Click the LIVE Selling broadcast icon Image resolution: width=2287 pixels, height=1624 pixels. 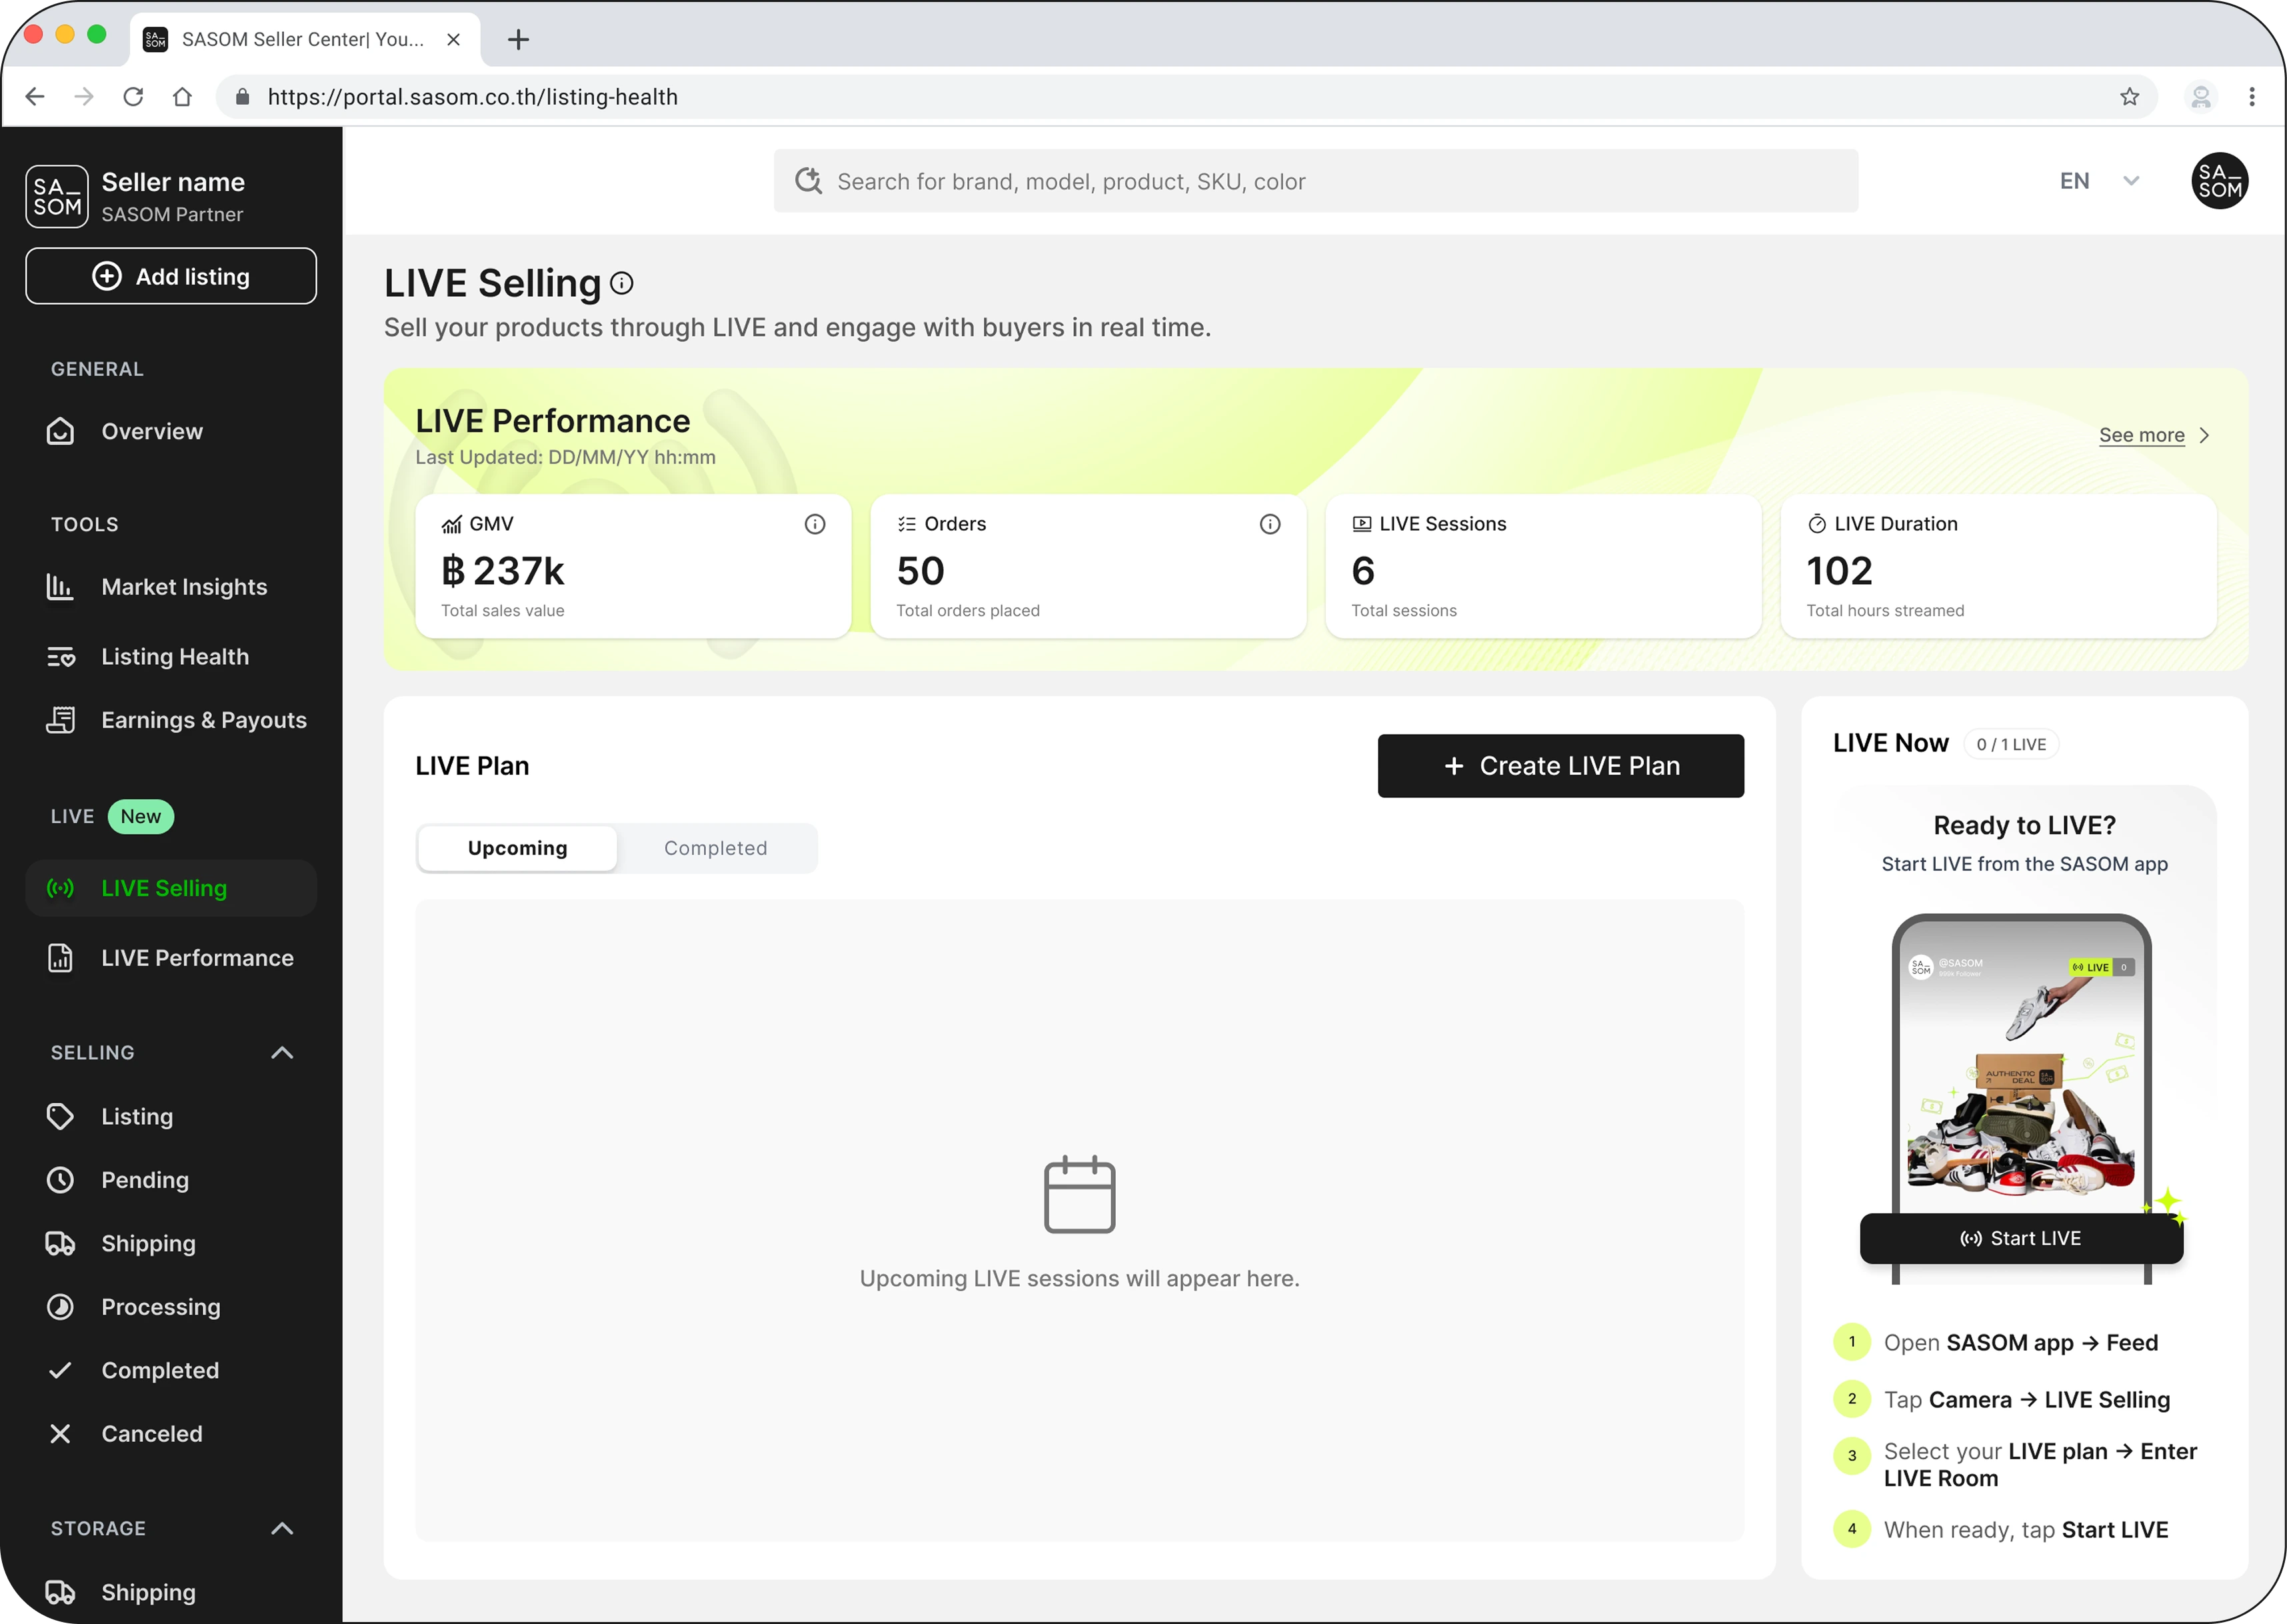coord(60,888)
